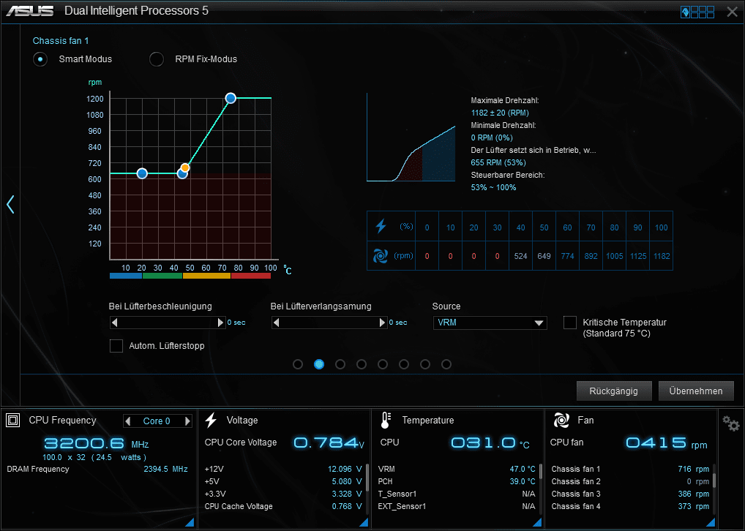The image size is (745, 531).
Task: Click the CPU Frequency chip icon
Action: (13, 421)
